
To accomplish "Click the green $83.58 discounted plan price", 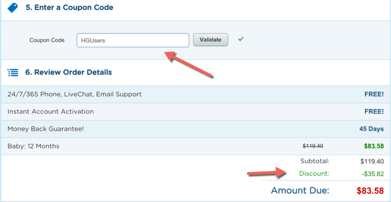I will pos(374,146).
